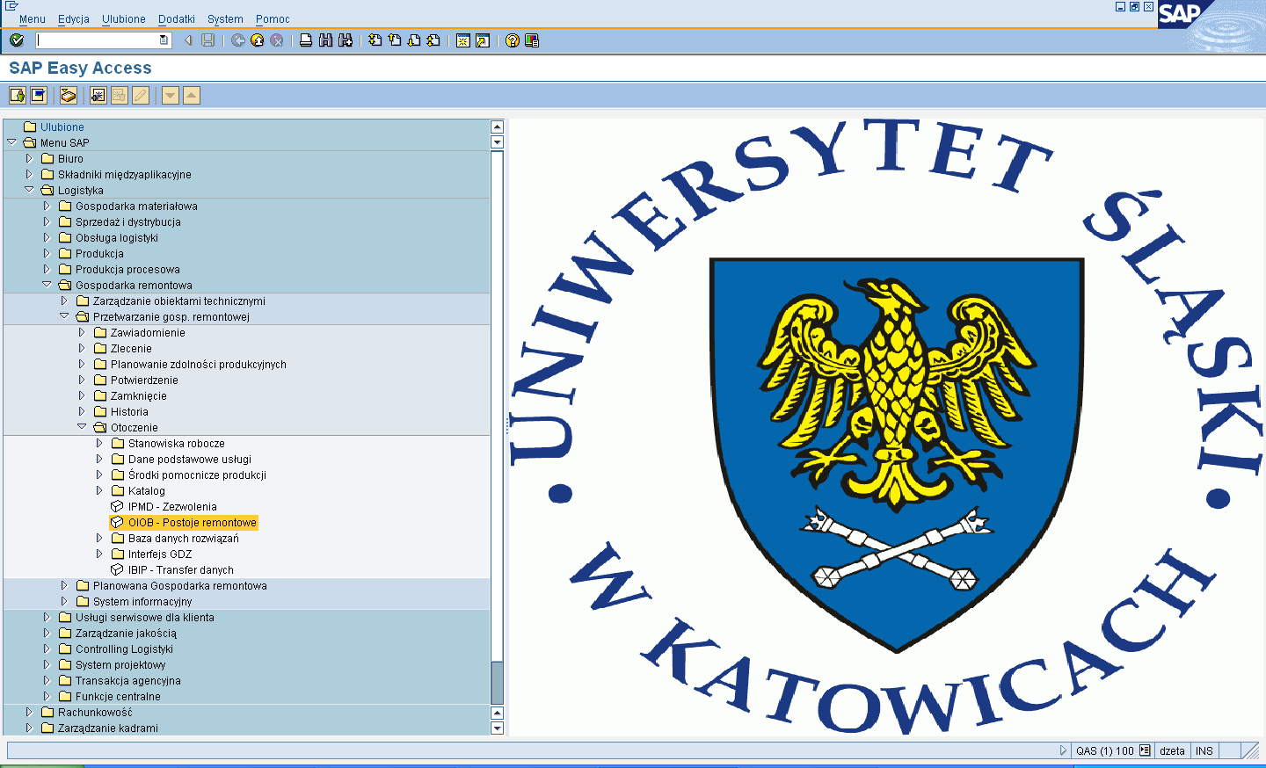Open SAP Business Workplace icon

tap(69, 95)
